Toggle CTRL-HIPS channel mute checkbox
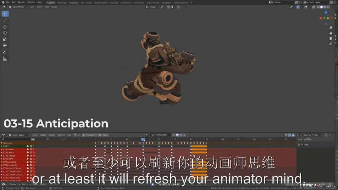Screen dimensions: 338x190 coord(31,159)
